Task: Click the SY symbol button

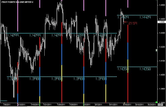Action: 159,105
